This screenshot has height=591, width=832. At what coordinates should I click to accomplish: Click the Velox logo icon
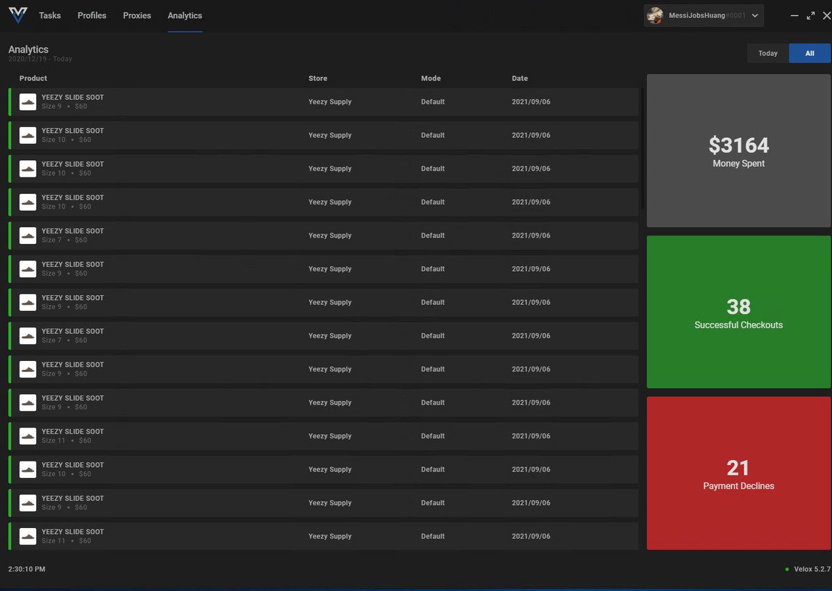18,15
